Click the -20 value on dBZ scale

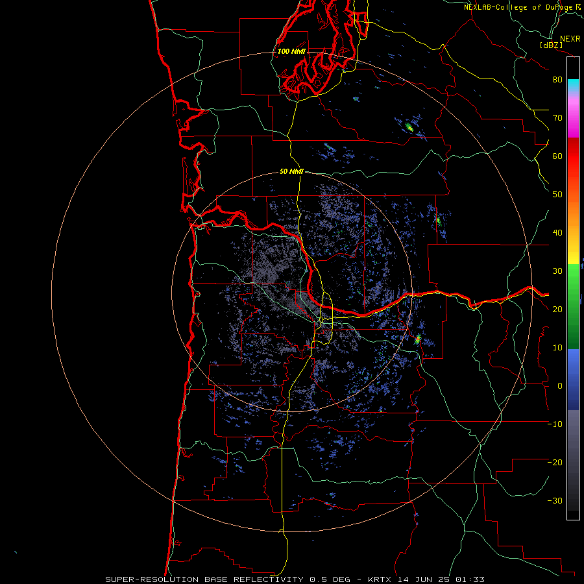click(555, 463)
